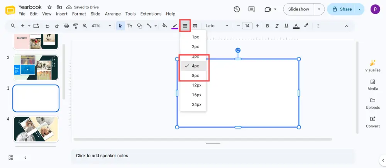Collapse the filmstrip panel arrow
This screenshot has height=168, width=386.
[x=25, y=158]
